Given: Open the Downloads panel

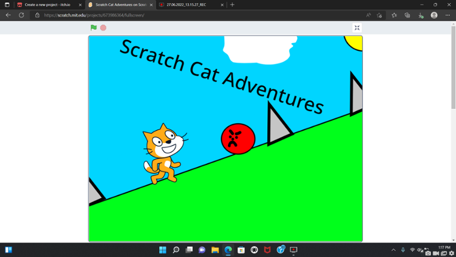Looking at the screenshot, I should click(x=421, y=15).
